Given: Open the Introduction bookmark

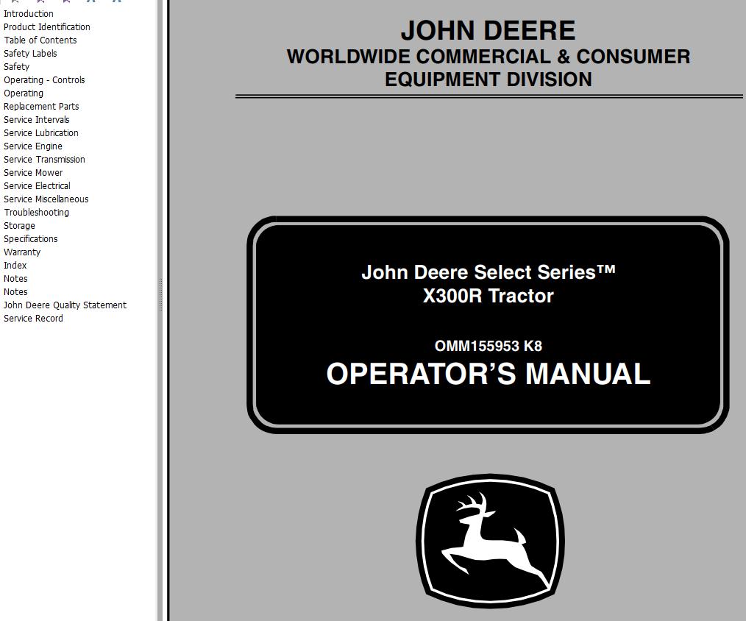Looking at the screenshot, I should click(28, 13).
